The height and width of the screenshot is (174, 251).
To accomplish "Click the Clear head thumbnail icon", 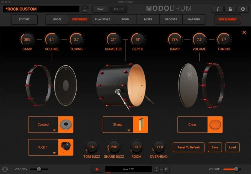I will coord(215,125).
